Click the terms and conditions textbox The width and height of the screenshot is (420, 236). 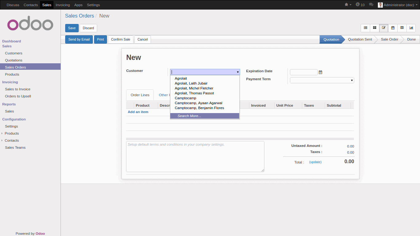(195, 156)
